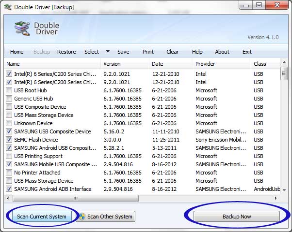Uncheck SAMSUNG USB Composite Device checkbox
This screenshot has width=292, height=232.
point(9,131)
